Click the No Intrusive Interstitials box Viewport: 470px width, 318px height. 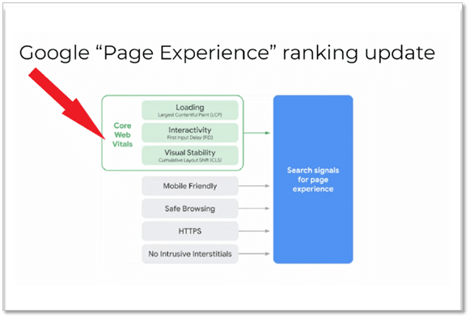tap(190, 254)
